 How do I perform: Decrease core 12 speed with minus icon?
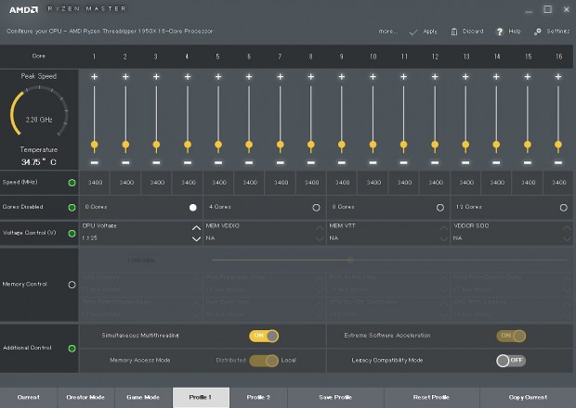point(435,162)
